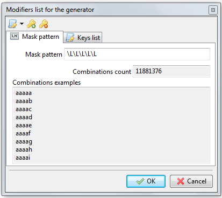Select example combination 'aaaaf'
Screen dimensions: 222x198
(x=23, y=133)
